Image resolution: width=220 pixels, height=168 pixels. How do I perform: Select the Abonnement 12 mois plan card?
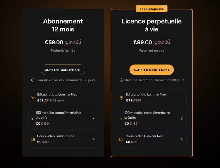click(x=63, y=25)
